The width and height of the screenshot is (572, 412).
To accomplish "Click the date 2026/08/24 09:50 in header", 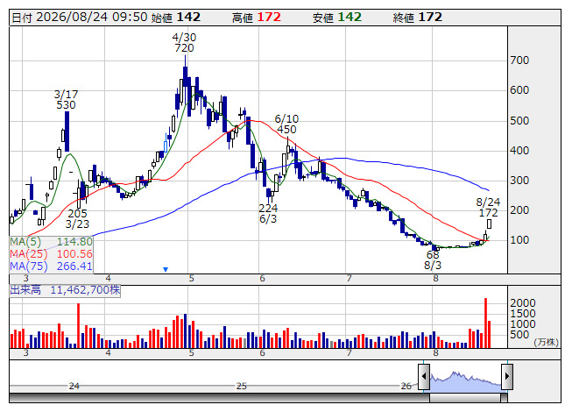I will click(x=92, y=18).
